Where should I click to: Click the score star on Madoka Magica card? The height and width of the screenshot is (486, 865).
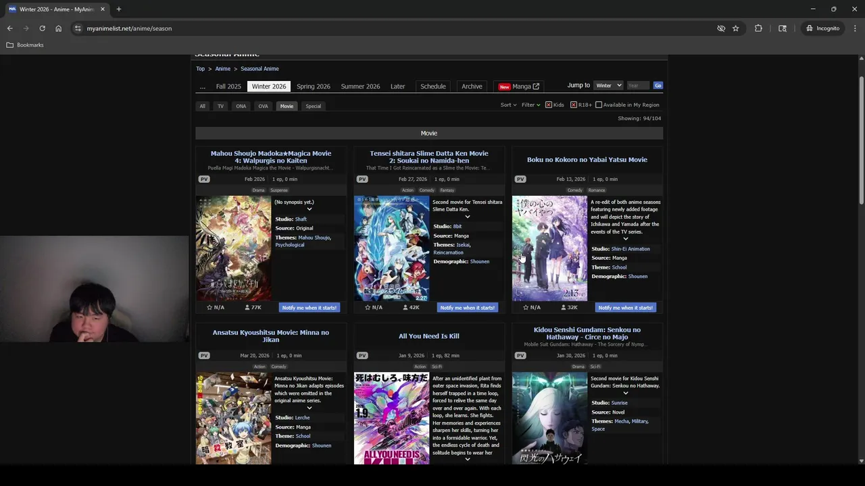coord(209,307)
